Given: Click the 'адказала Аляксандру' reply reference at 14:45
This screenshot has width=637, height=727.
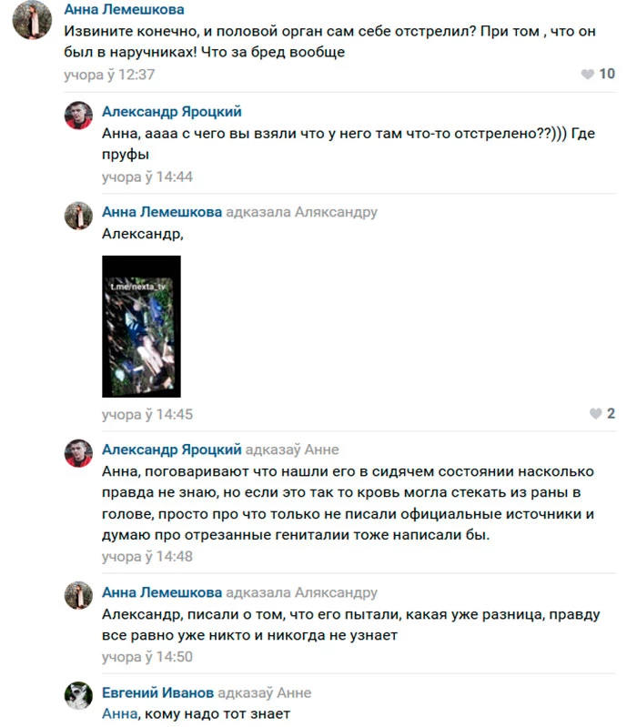Looking at the screenshot, I should 301,212.
